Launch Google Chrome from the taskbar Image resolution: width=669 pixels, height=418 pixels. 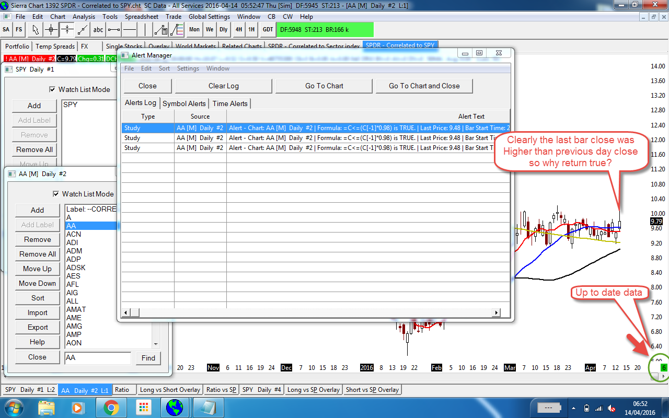pyautogui.click(x=111, y=407)
